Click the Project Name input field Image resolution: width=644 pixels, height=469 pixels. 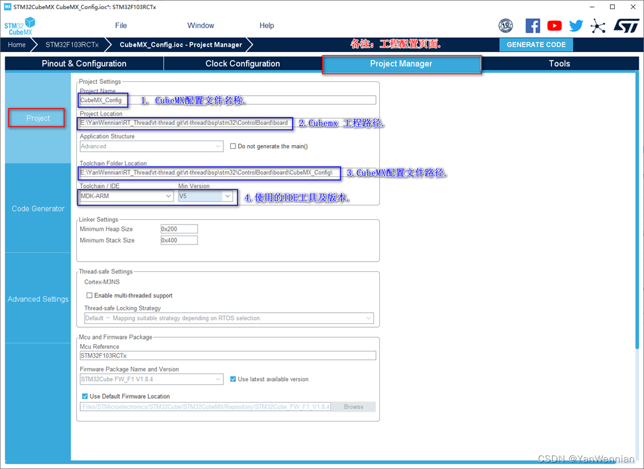click(228, 100)
